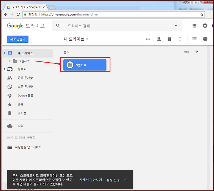The width and height of the screenshot is (214, 191).
Task: Open 최근 문서함
Action: point(25,87)
